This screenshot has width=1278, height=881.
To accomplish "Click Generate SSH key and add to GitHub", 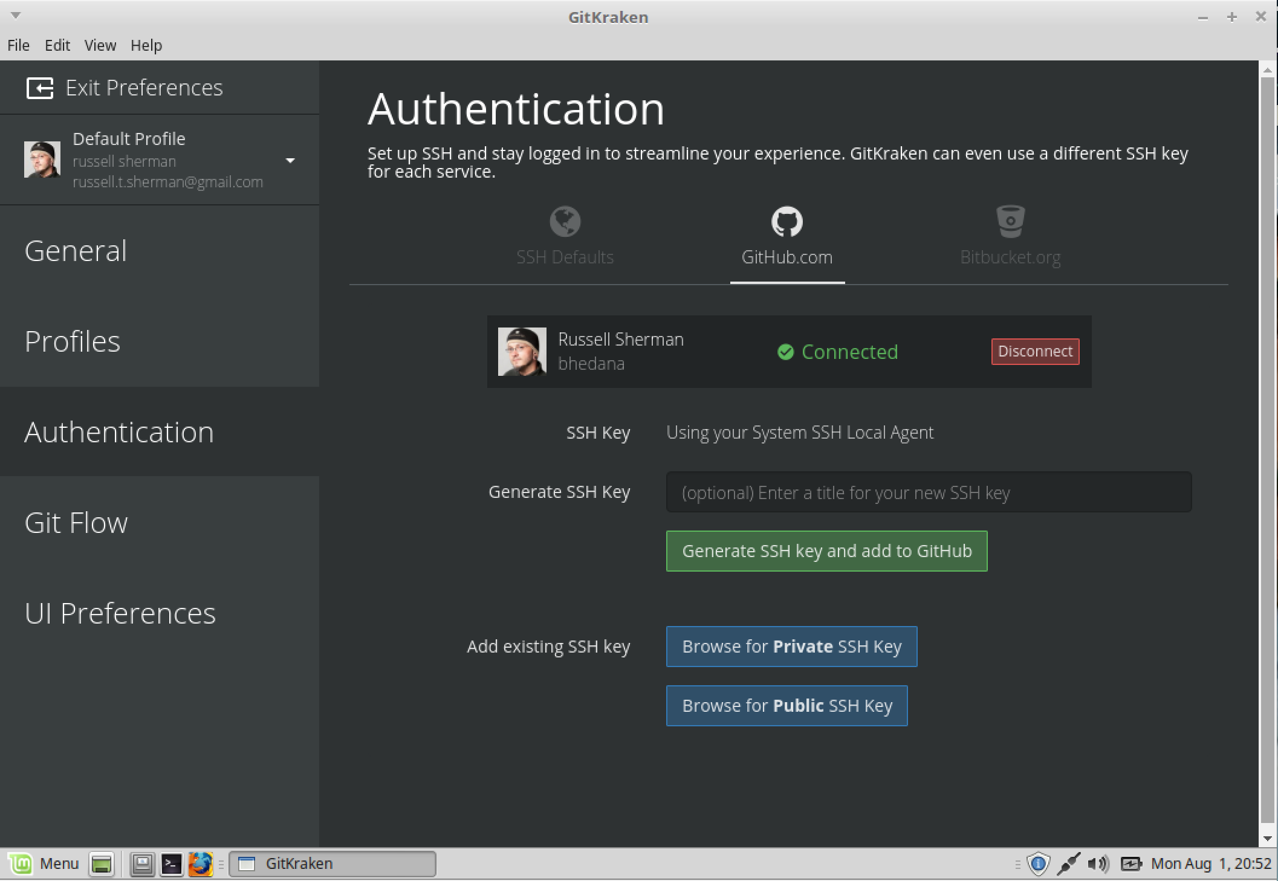I will point(826,551).
